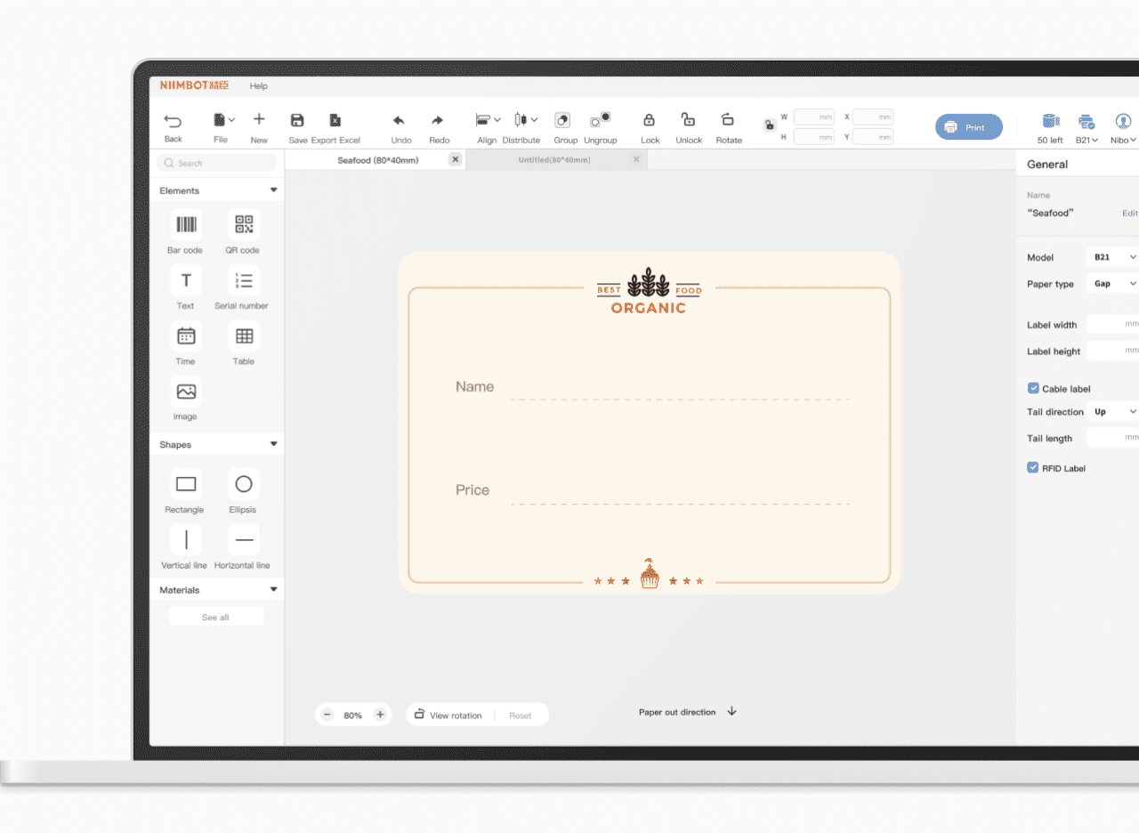Click the H height input field

814,137
